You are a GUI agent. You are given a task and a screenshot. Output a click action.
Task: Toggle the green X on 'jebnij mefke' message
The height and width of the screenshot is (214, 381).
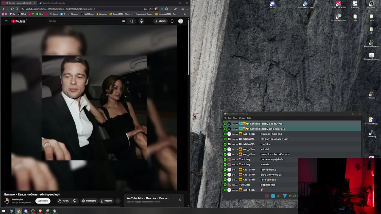pyautogui.click(x=225, y=170)
